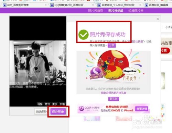Close the save success dialog

158,19
